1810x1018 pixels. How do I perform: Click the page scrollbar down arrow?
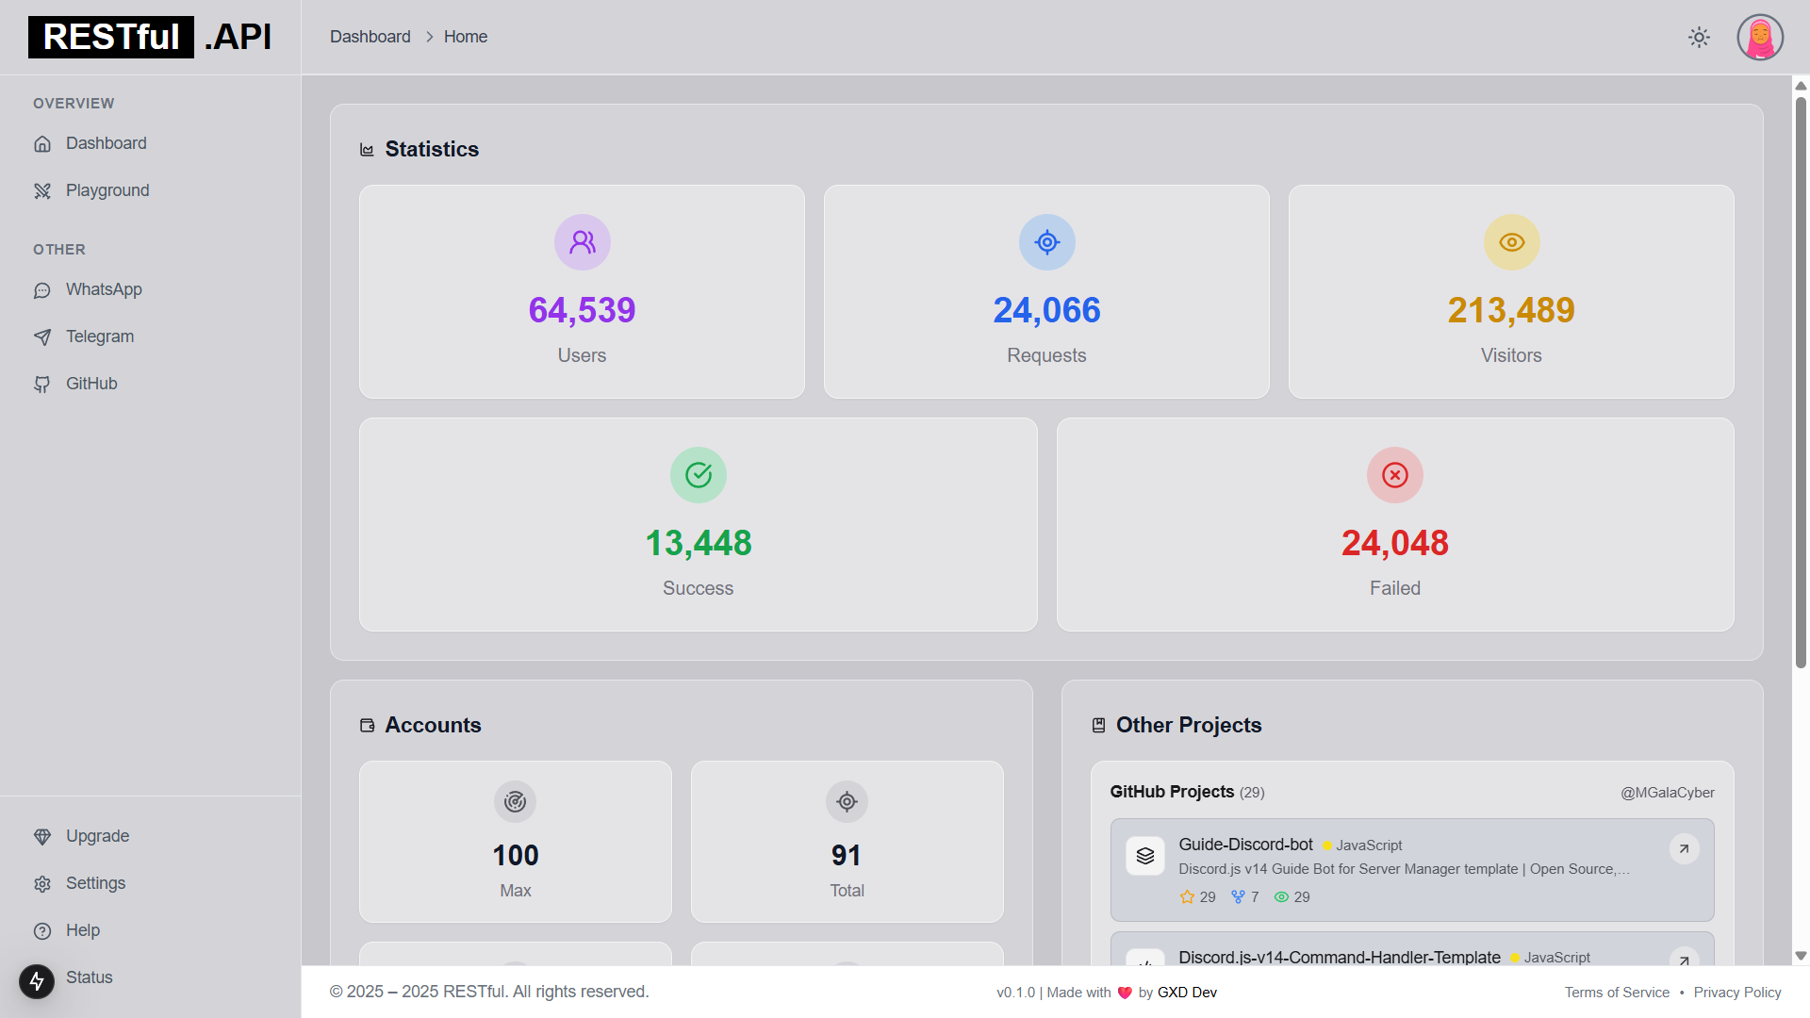[x=1801, y=955]
